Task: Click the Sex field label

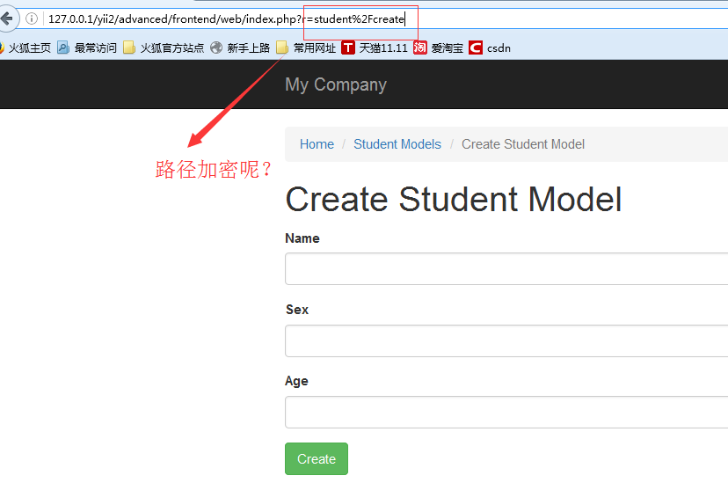Action: coord(297,310)
